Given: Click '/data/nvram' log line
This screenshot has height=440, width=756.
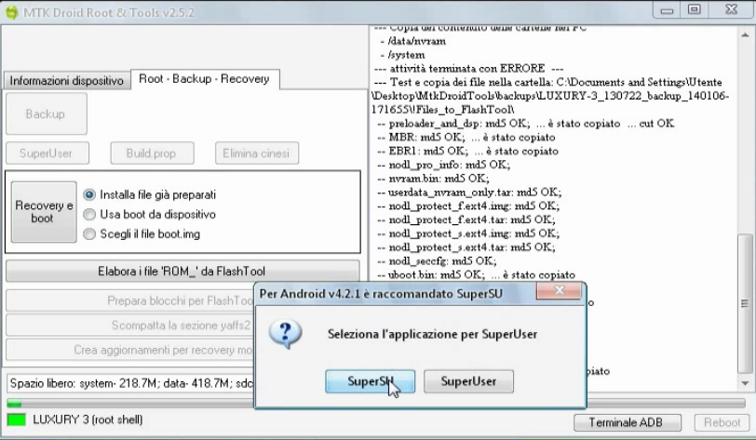Looking at the screenshot, I should coord(413,42).
